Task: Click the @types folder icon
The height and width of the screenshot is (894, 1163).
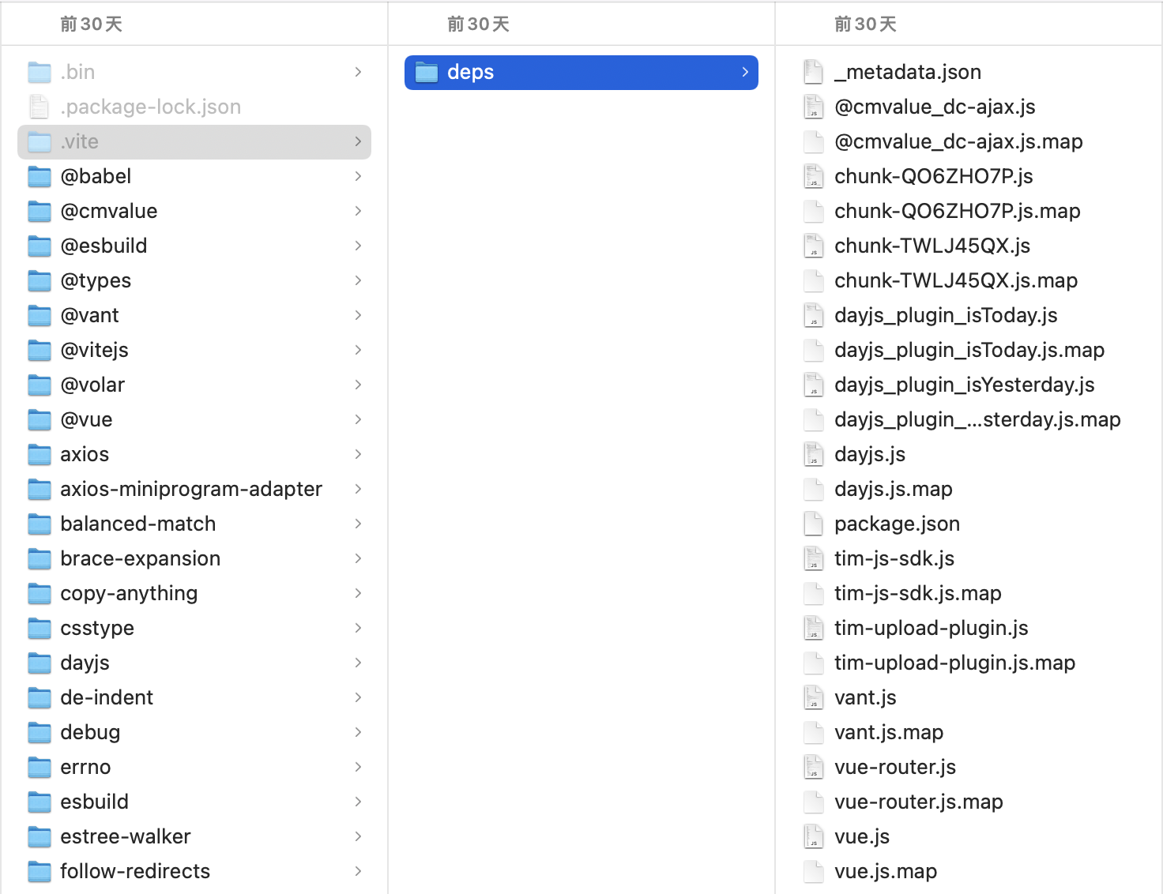Action: point(40,281)
